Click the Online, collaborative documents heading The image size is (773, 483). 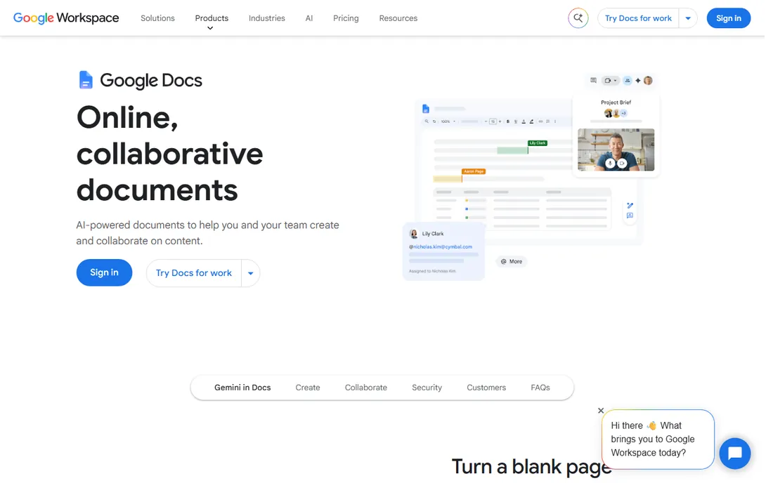click(x=169, y=154)
